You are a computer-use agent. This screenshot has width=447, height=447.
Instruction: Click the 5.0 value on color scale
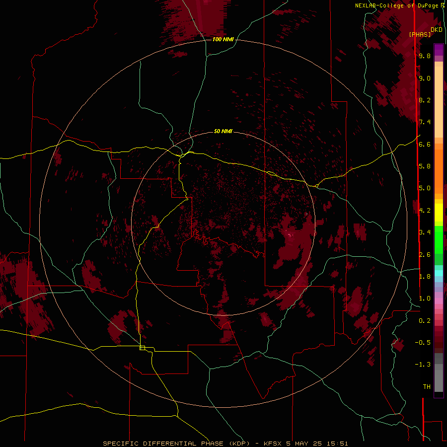(425, 188)
